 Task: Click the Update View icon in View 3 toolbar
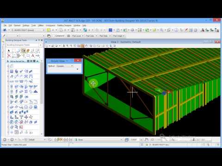64,46
